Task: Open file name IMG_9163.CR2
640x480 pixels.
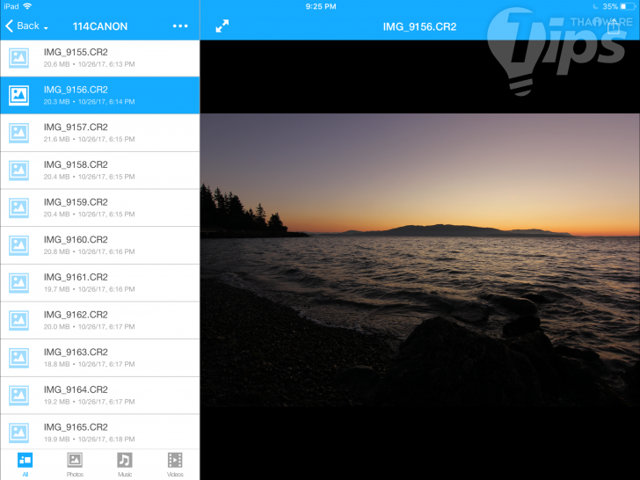Action: [x=76, y=353]
